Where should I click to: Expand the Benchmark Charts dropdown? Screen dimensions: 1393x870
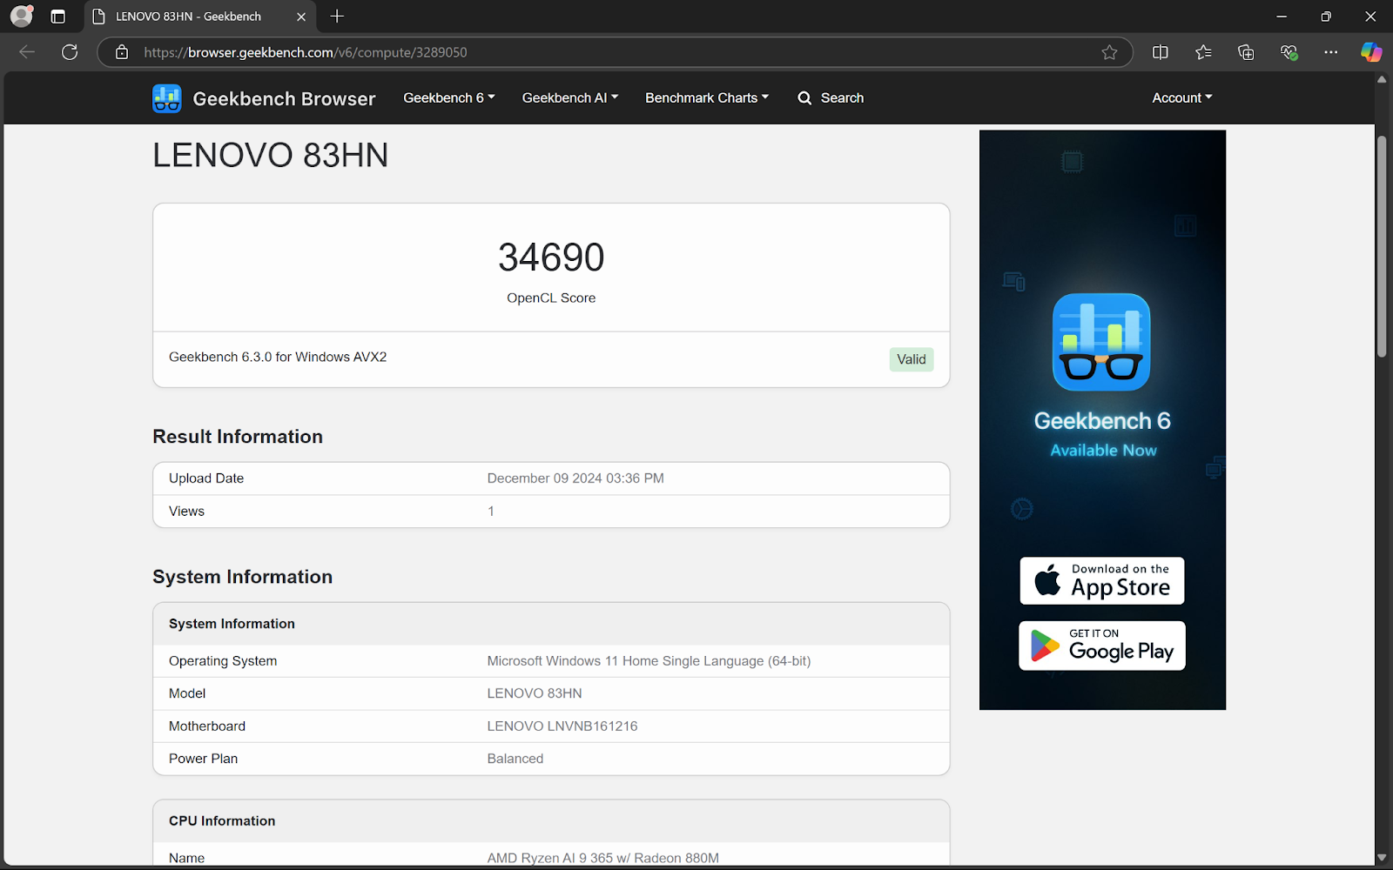coord(707,97)
